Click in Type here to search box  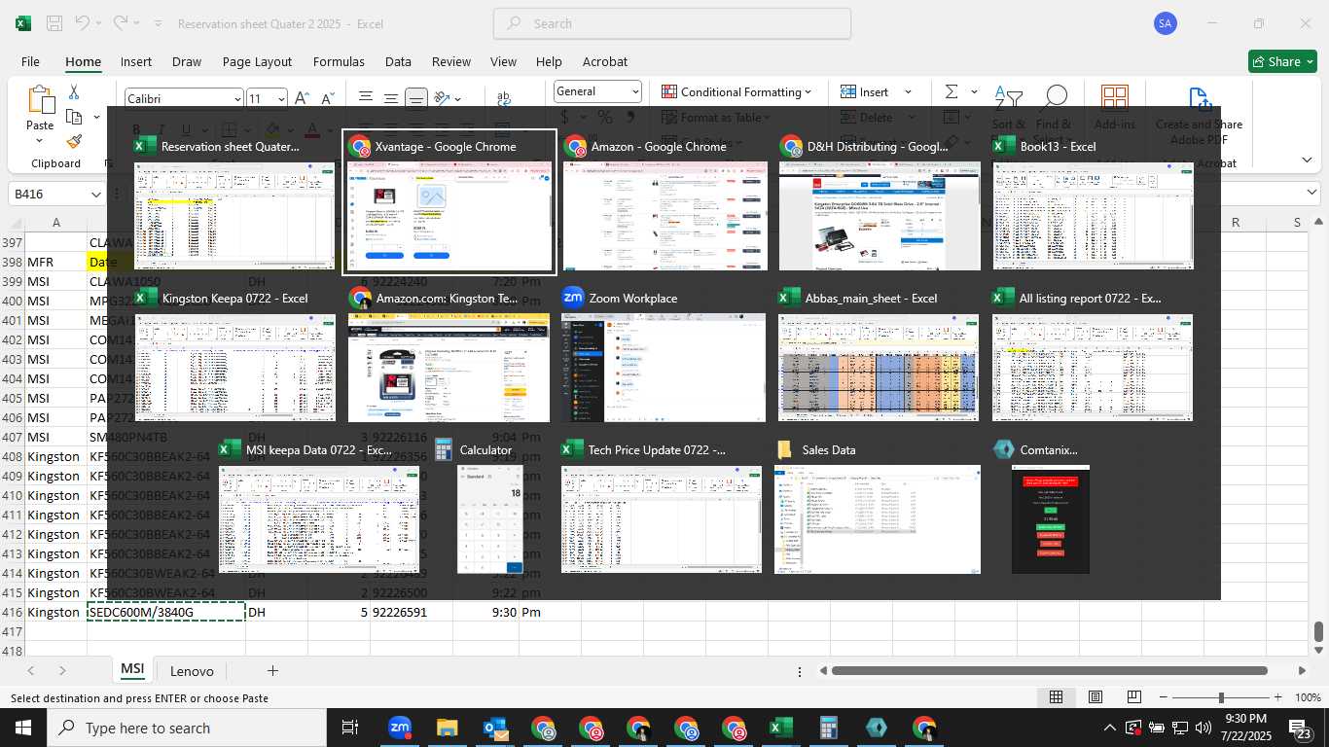tap(186, 728)
